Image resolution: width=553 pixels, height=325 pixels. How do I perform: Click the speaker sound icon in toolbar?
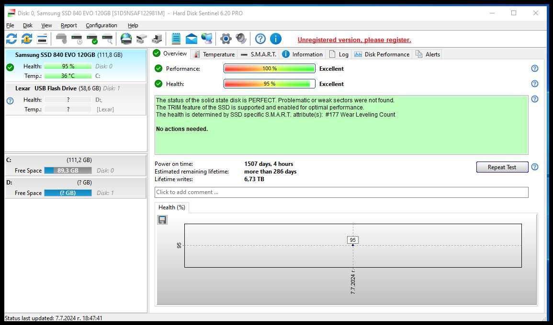point(241,39)
